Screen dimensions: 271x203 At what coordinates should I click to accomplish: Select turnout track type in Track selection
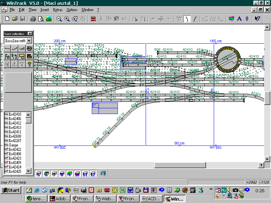pyautogui.click(x=22, y=49)
